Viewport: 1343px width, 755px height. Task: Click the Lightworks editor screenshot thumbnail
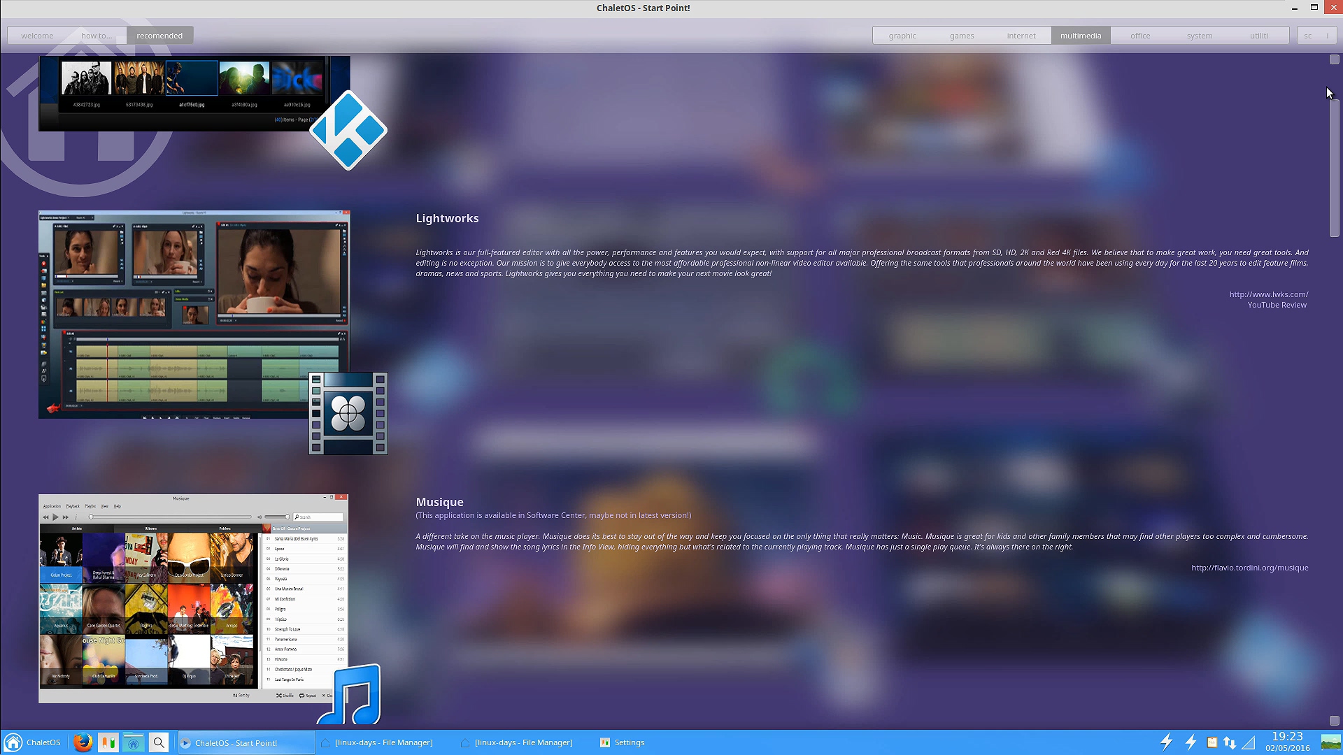tap(194, 315)
